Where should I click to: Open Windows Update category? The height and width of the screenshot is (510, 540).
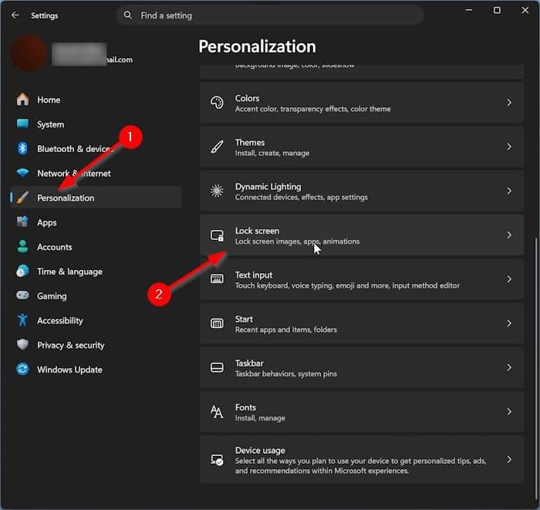point(96,370)
